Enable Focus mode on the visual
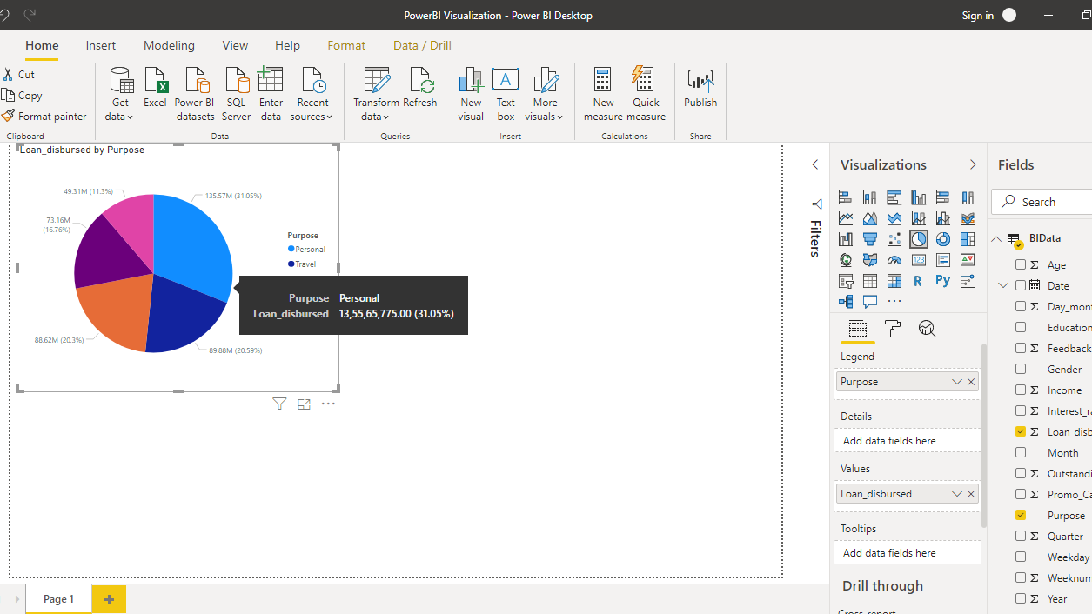Viewport: 1092px width, 614px height. [x=304, y=404]
